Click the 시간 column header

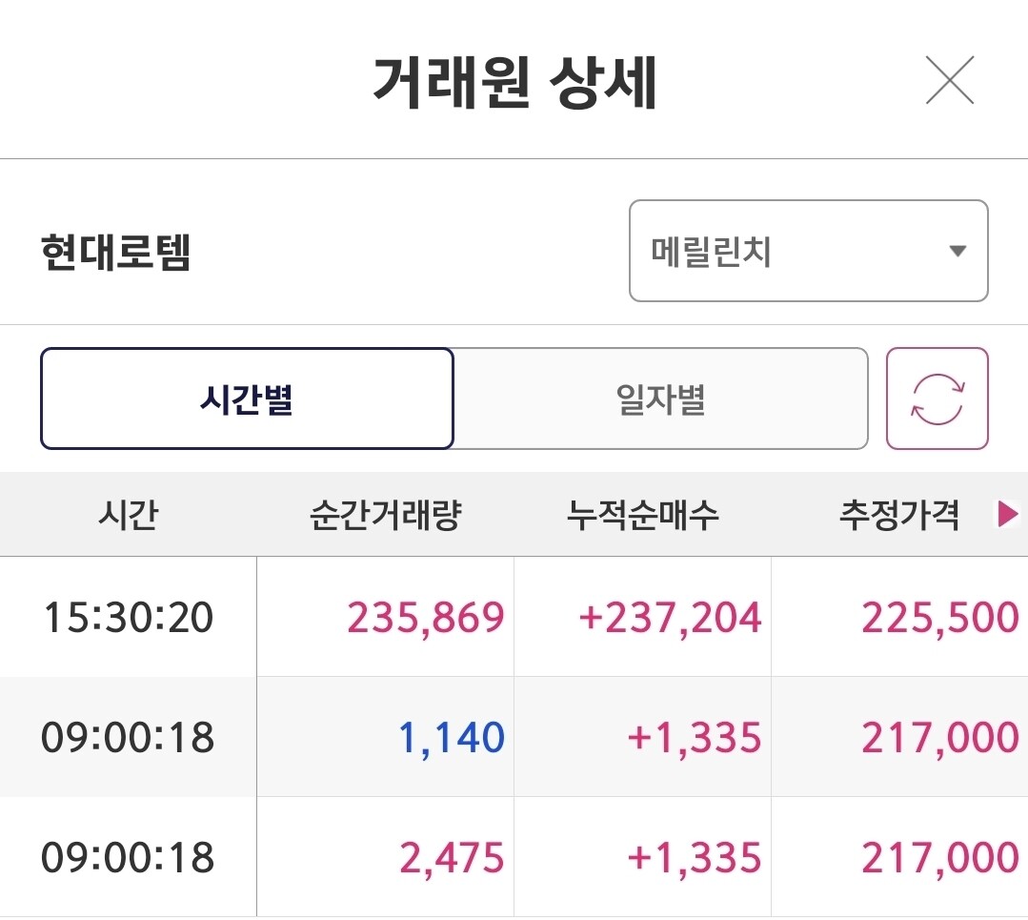tap(128, 516)
